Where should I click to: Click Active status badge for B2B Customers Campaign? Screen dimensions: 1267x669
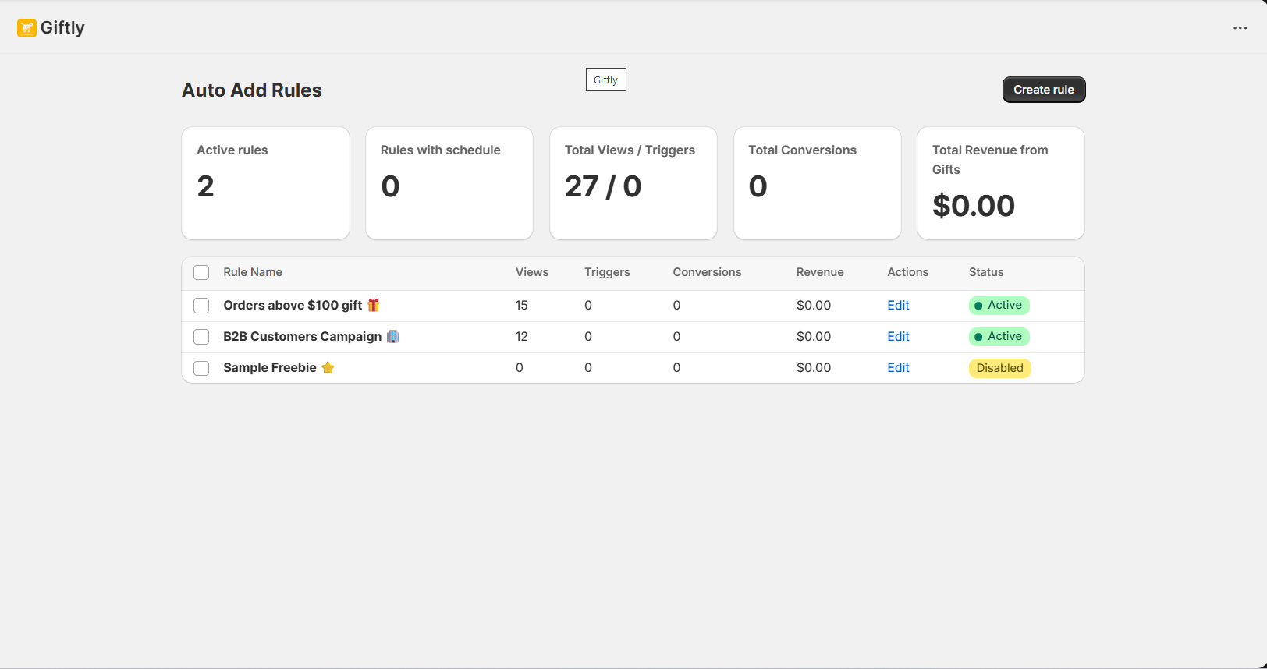[999, 337]
